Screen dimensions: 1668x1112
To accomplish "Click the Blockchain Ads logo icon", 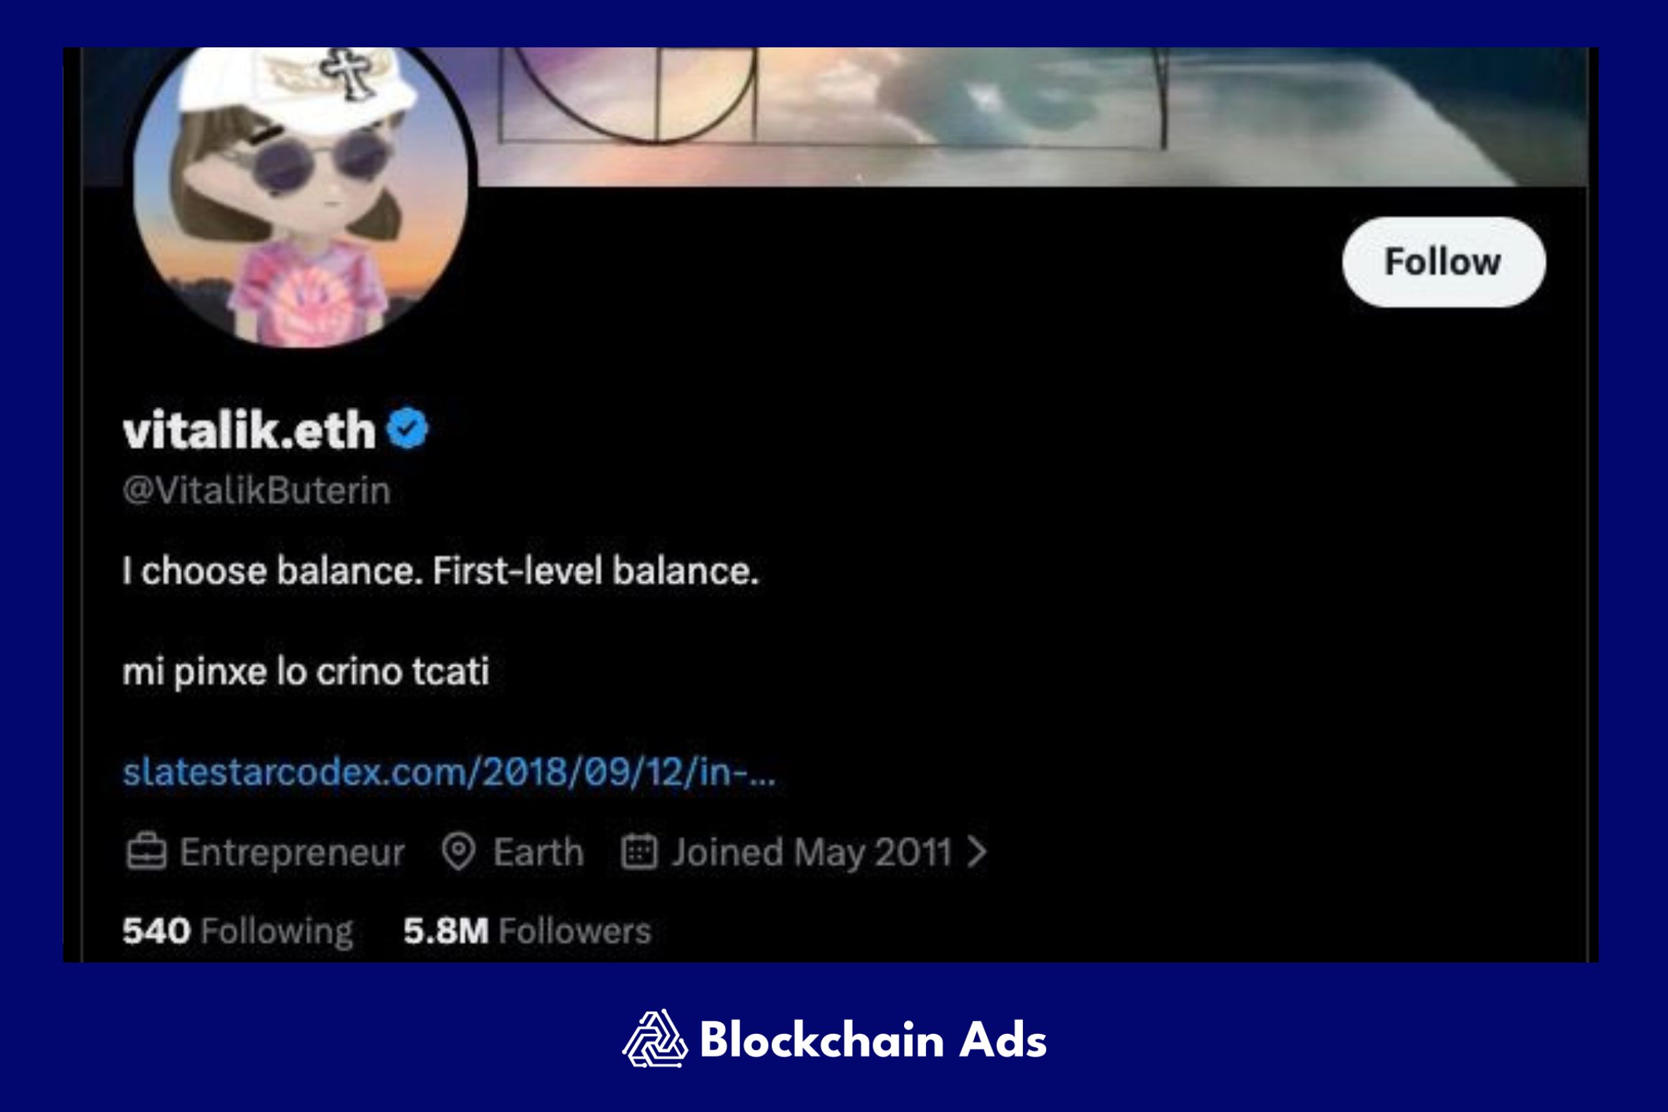I will (x=655, y=1038).
